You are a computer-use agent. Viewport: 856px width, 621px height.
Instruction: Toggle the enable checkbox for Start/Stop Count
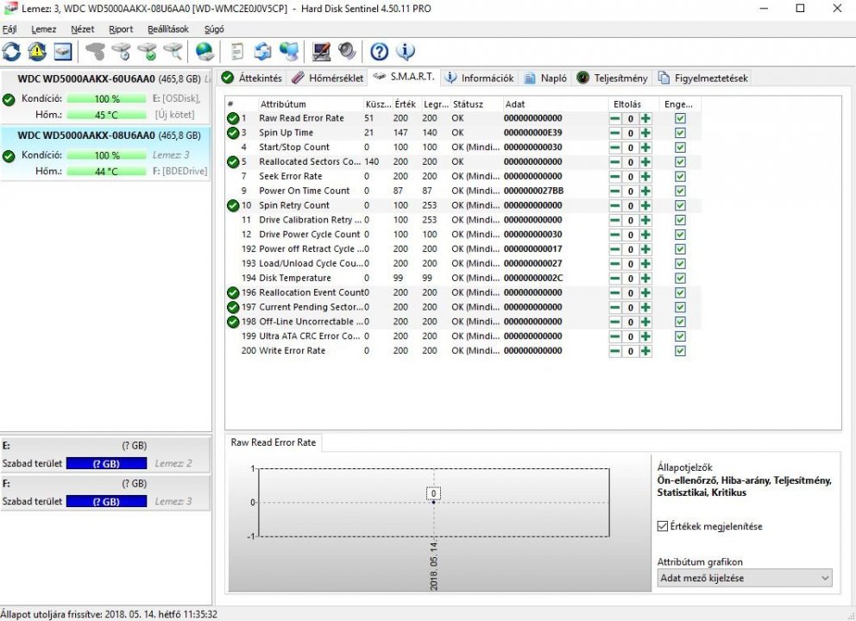pos(680,147)
